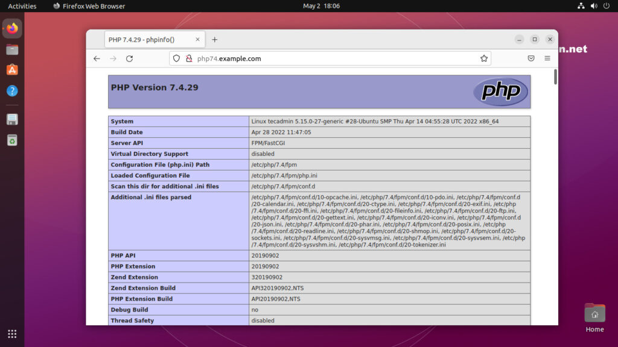Click the tracking protection shield icon
The height and width of the screenshot is (347, 618).
(176, 58)
